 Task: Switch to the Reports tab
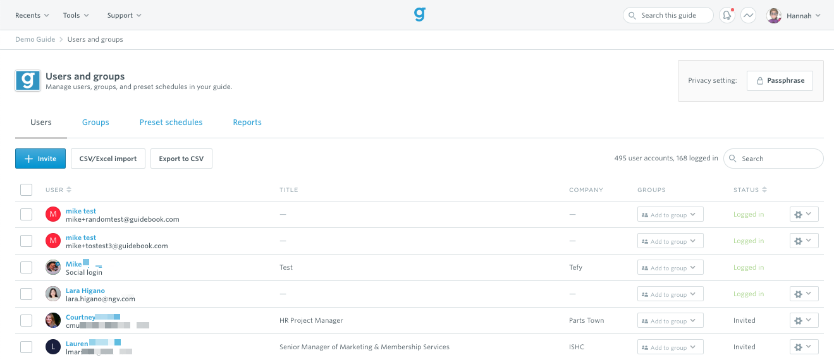247,123
